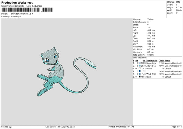183x129 pixels.
Task: Click the Max Stitch value 10.6 mm
Action: [151, 47]
